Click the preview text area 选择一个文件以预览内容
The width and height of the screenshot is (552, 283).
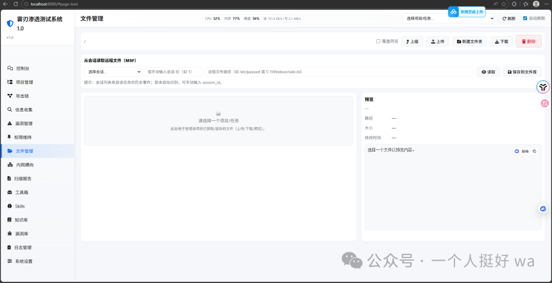click(x=453, y=188)
